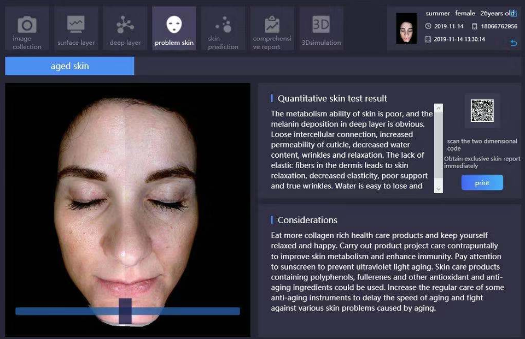This screenshot has width=525, height=339.
Task: Click the blue slider track on the right of the handle
Action: [186, 311]
